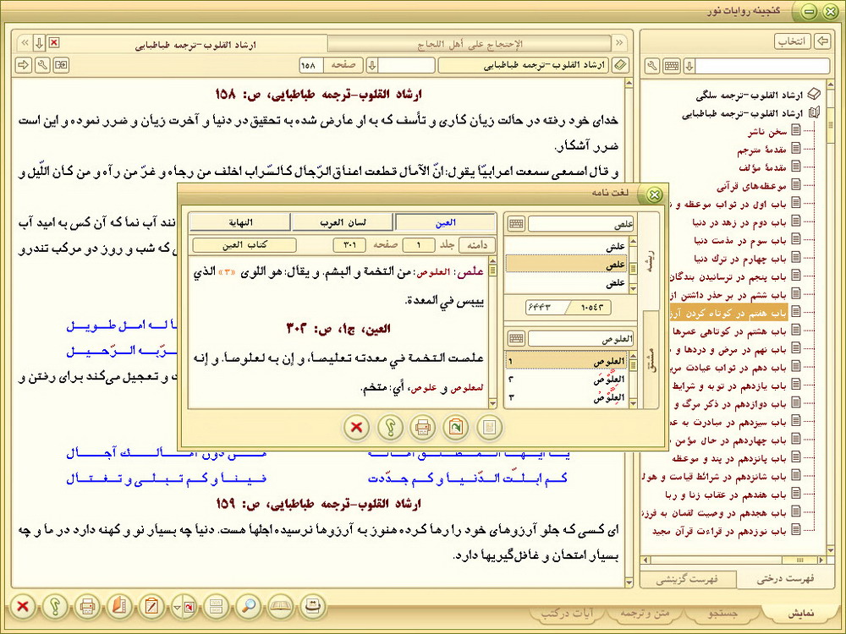Select the العين dictionary tab
The height and width of the screenshot is (634, 846).
click(x=445, y=222)
